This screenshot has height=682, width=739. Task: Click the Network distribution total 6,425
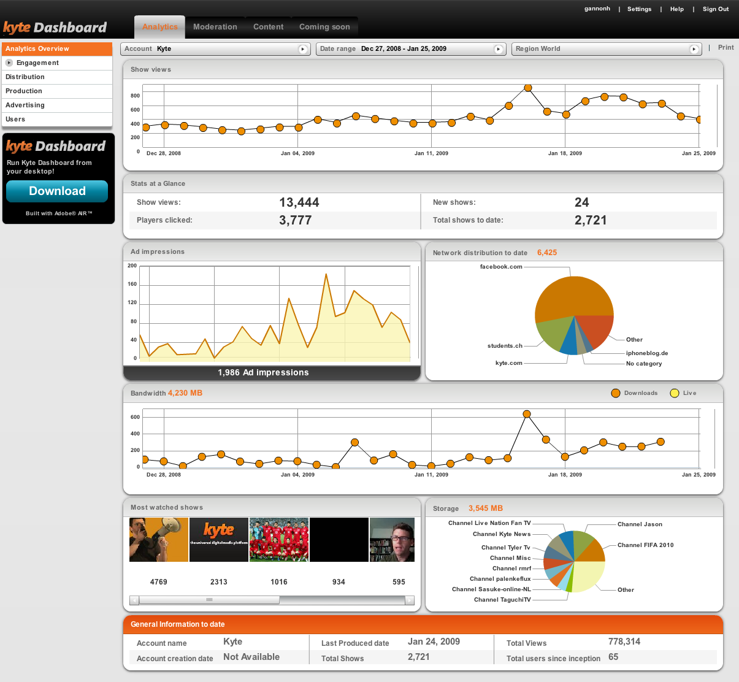pyautogui.click(x=547, y=253)
